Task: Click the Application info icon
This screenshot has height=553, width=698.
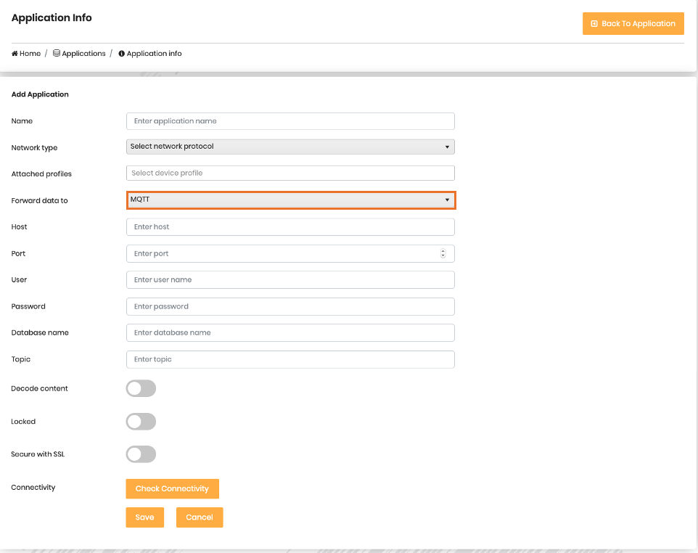Action: point(122,54)
